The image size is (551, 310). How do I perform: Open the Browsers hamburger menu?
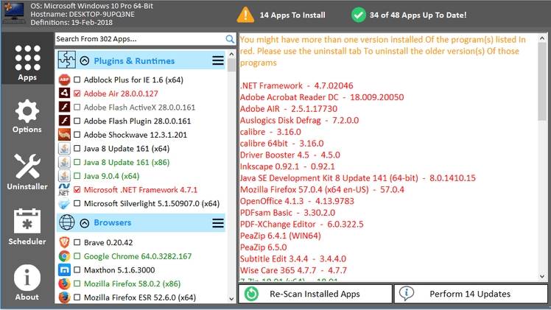coord(218,223)
